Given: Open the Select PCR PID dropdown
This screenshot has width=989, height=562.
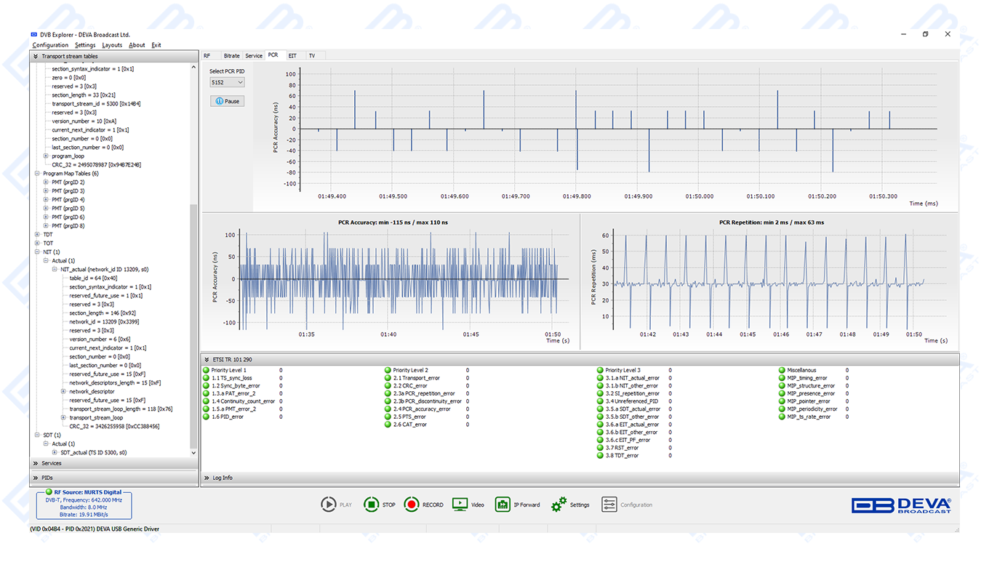Looking at the screenshot, I should pos(227,83).
